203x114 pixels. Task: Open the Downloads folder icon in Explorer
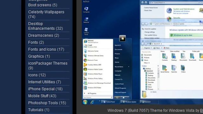(x=193, y=57)
